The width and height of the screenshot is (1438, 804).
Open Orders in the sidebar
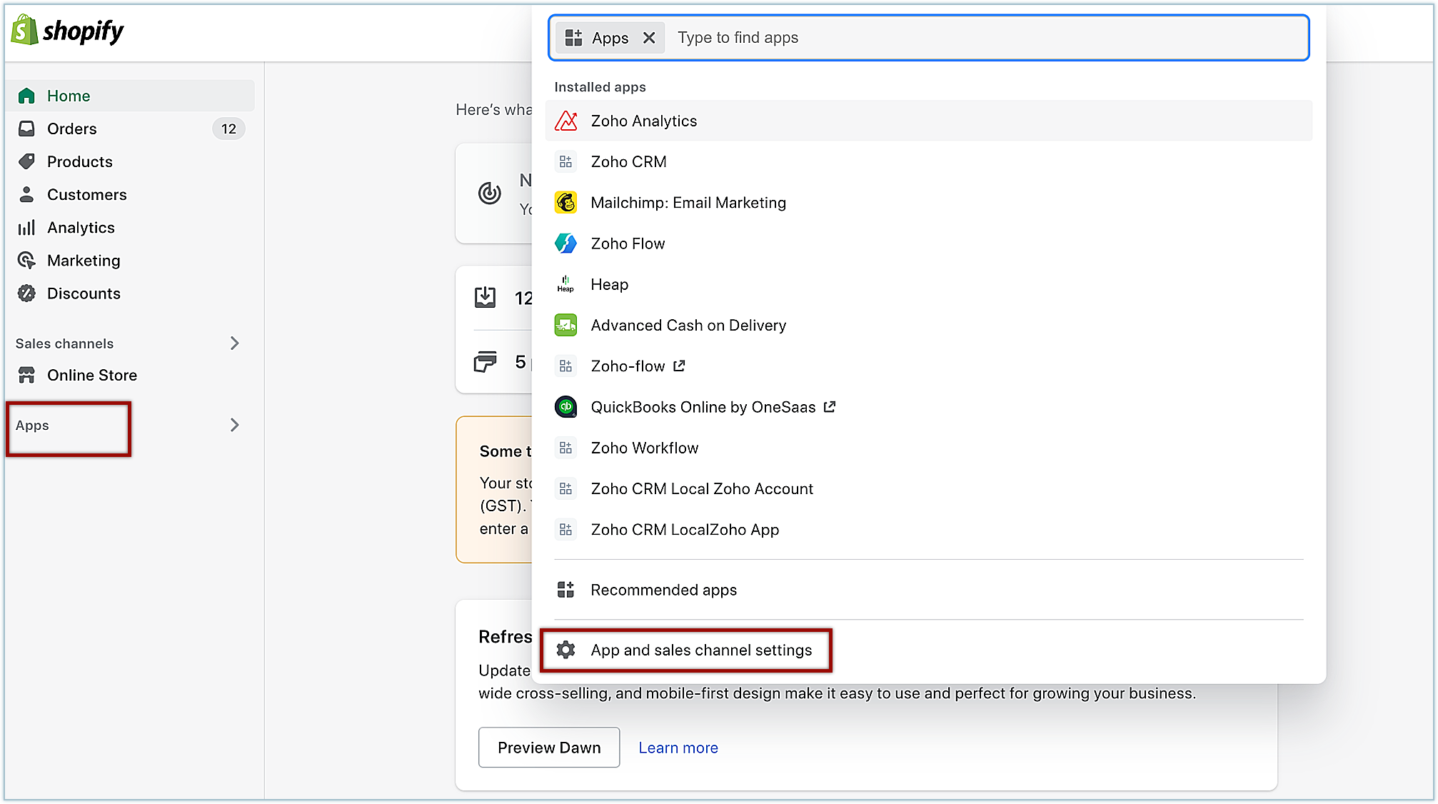click(72, 129)
